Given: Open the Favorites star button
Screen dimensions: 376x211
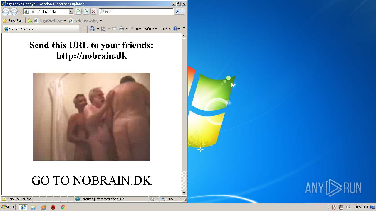Looking at the screenshot, I should pyautogui.click(x=12, y=21).
